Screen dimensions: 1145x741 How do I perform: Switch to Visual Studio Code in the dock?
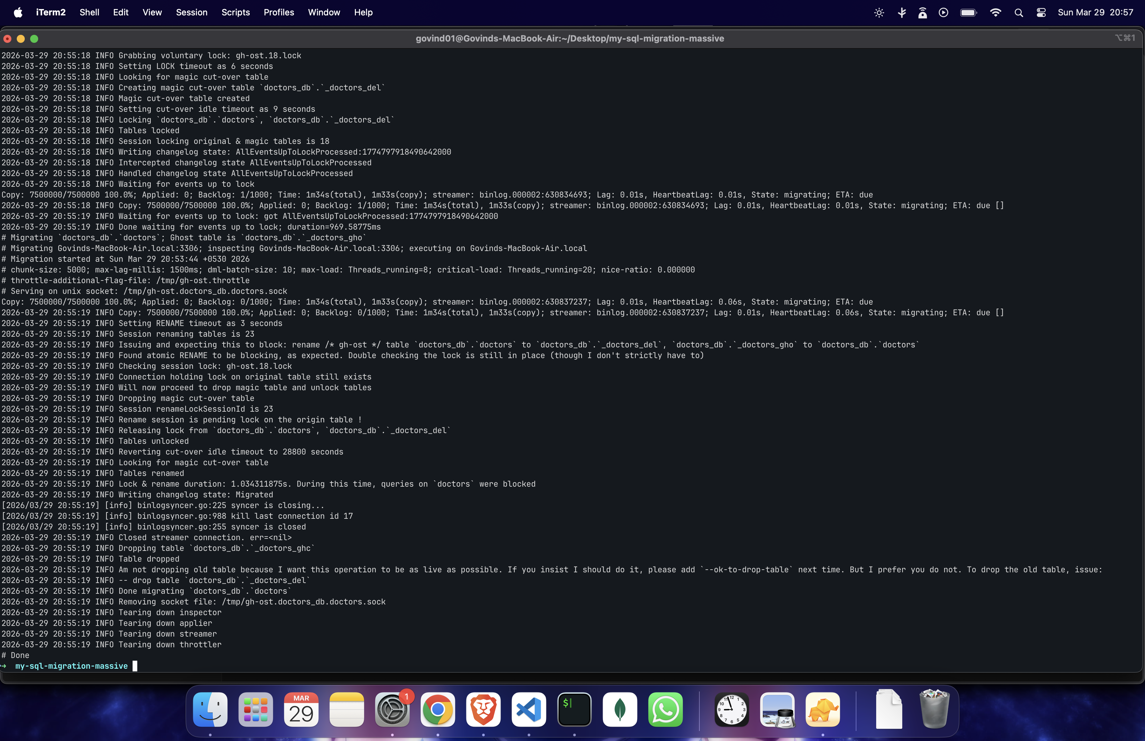click(528, 709)
